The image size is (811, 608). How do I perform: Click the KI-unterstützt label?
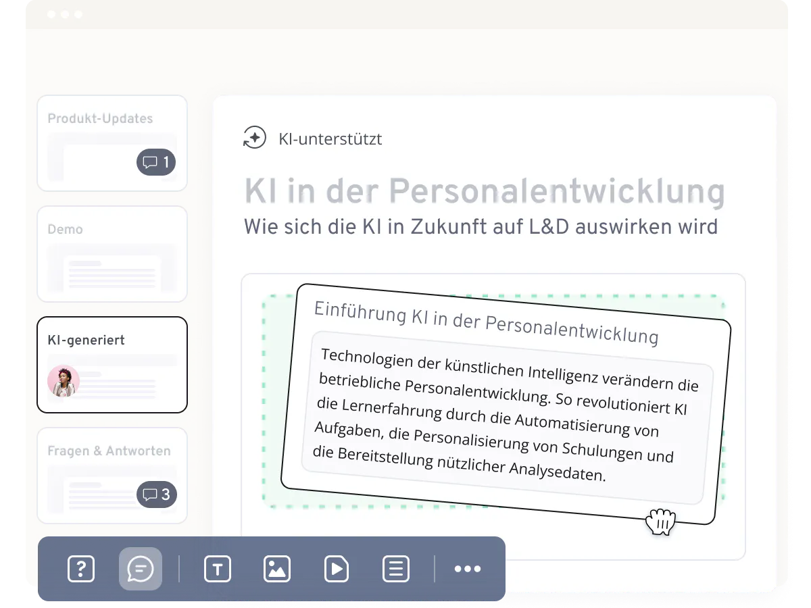coord(330,139)
